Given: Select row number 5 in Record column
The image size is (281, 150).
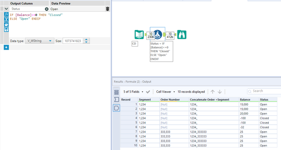Looking at the screenshot, I should click(x=129, y=123).
